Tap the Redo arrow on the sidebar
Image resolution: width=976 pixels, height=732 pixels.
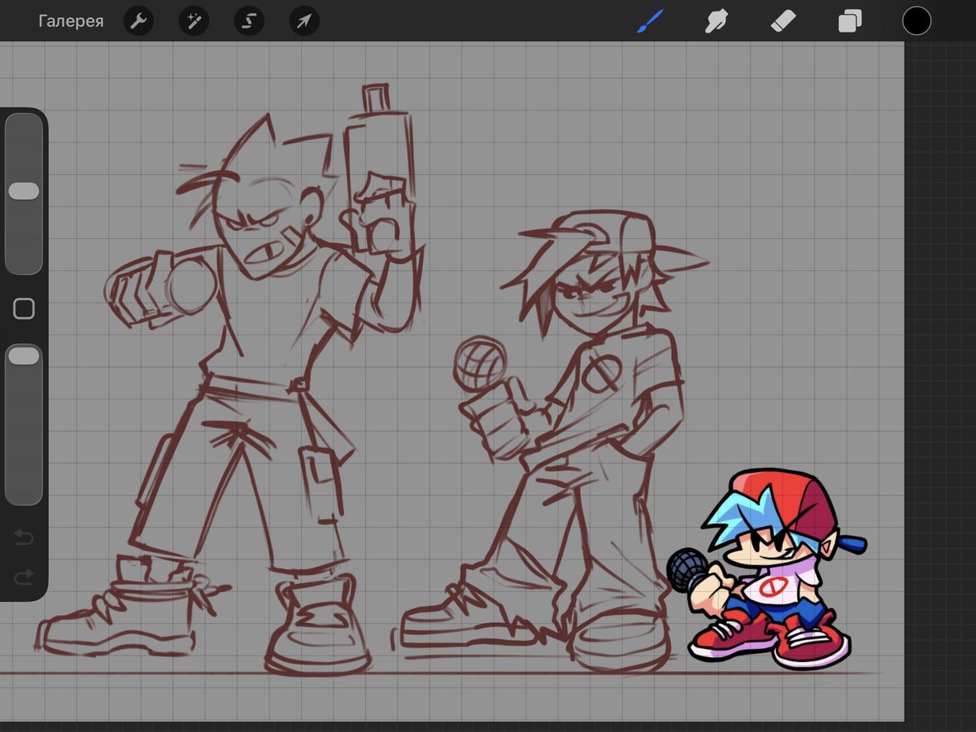point(24,577)
